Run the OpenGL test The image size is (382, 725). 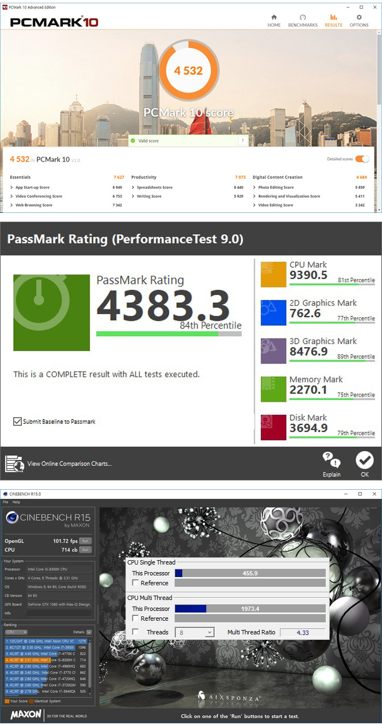(85, 541)
